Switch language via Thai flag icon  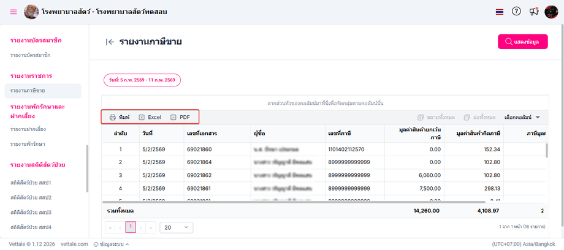[x=499, y=12]
